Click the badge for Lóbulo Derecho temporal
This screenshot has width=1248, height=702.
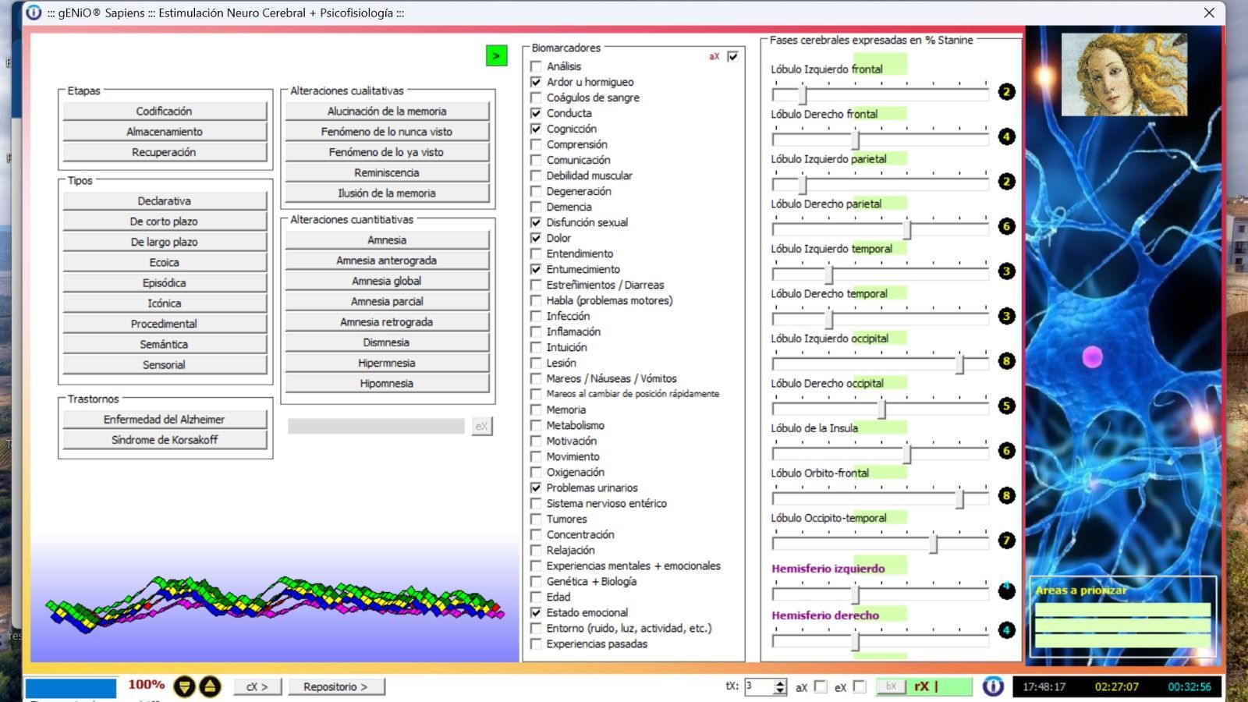[1006, 316]
